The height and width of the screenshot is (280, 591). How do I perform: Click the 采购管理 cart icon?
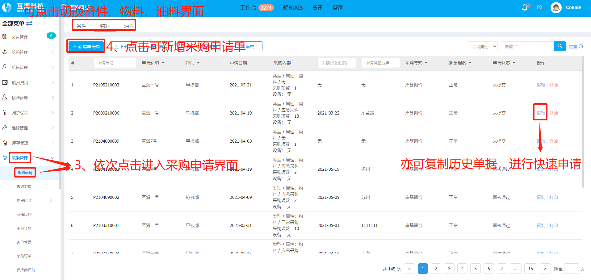pos(5,158)
